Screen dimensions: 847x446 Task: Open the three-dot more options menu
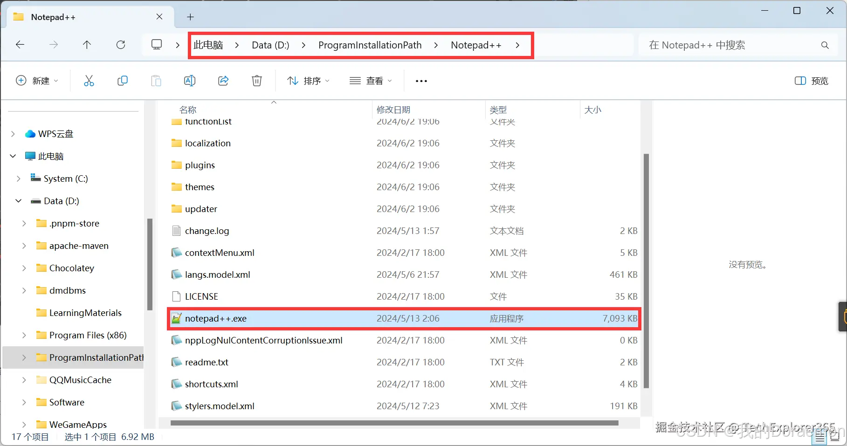[x=421, y=81]
